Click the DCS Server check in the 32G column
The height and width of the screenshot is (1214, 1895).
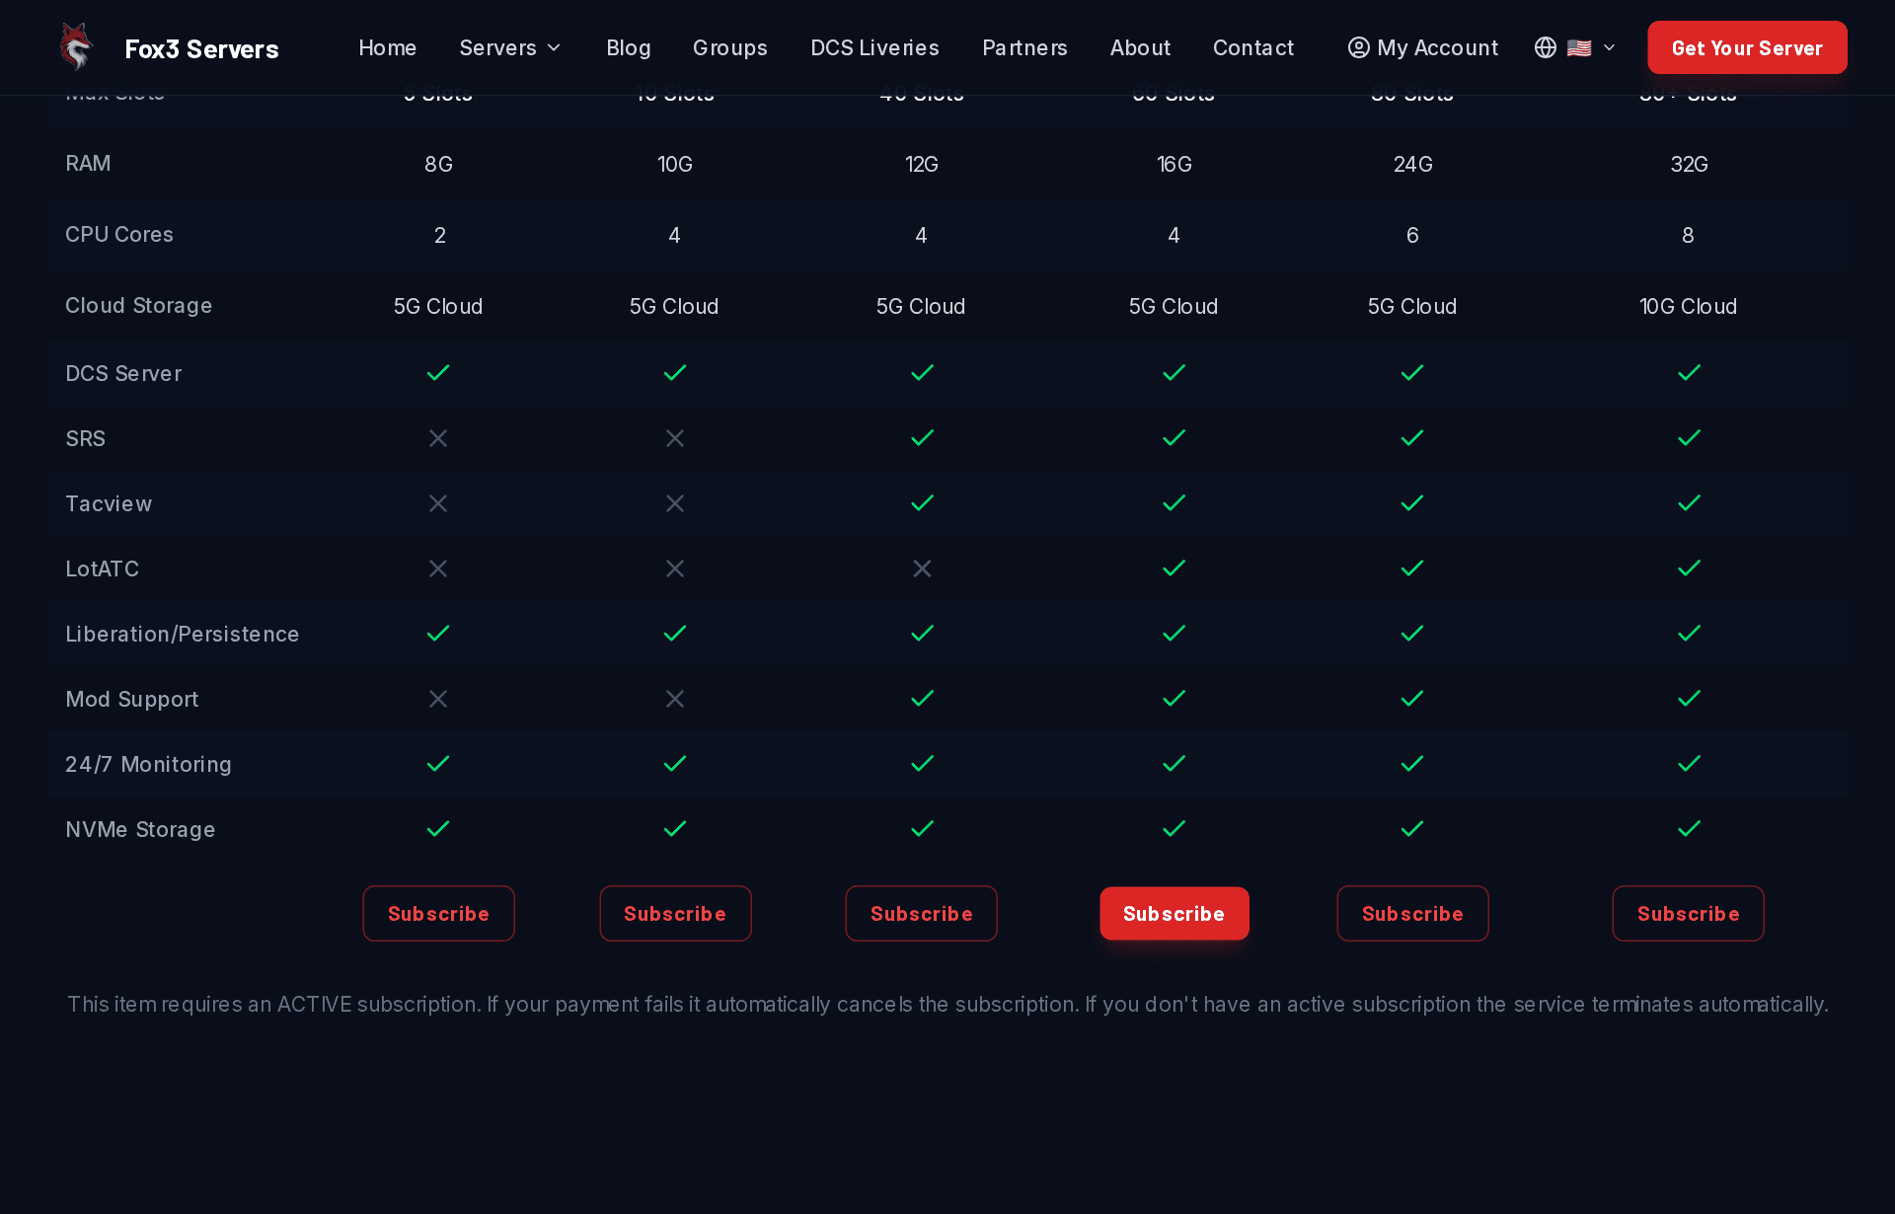click(1690, 373)
